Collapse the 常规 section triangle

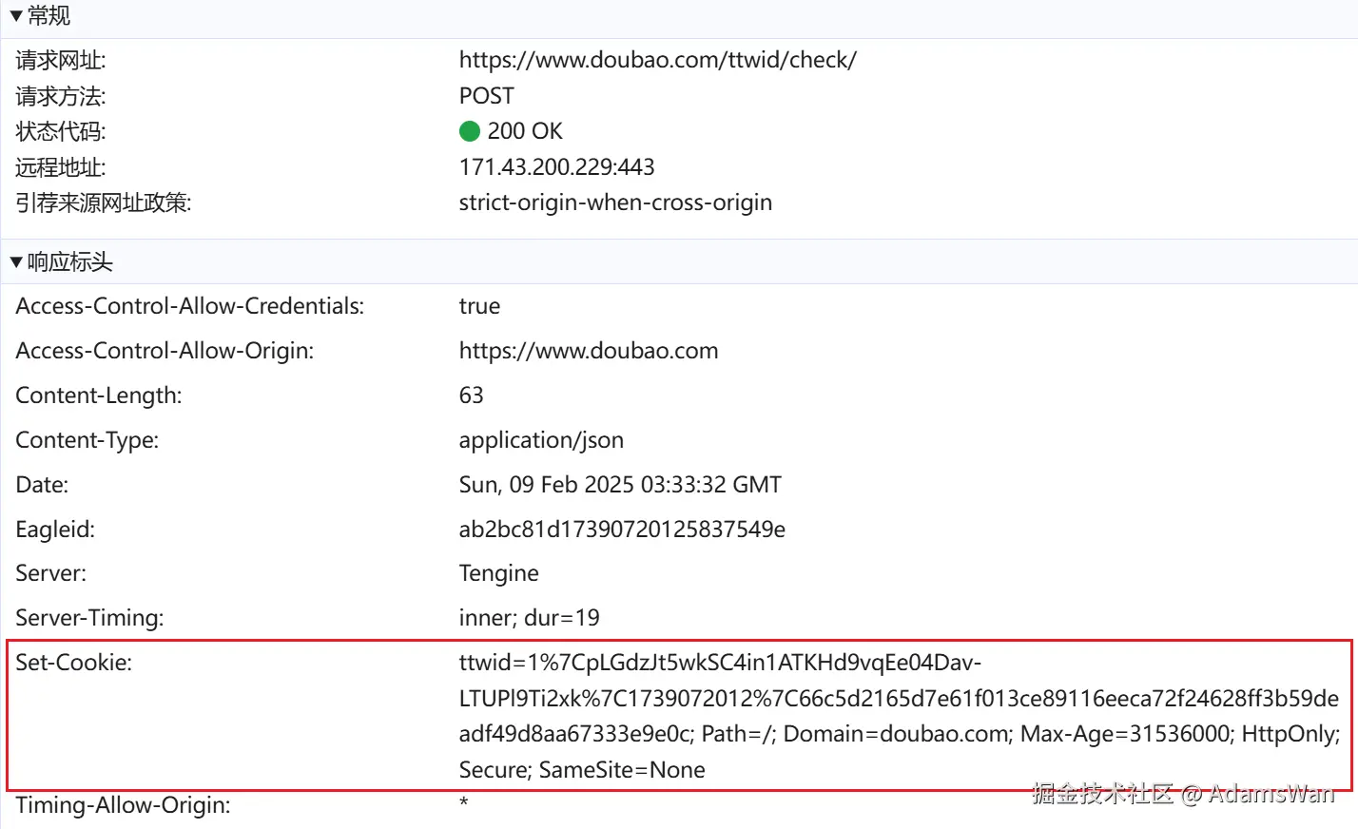[16, 16]
